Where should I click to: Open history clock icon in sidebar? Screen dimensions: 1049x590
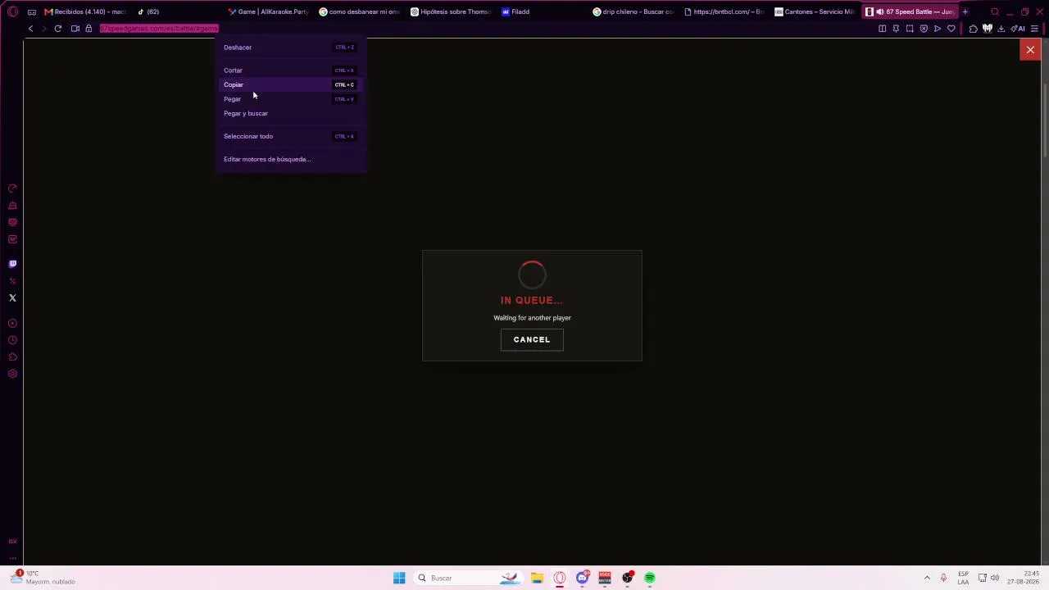12,340
